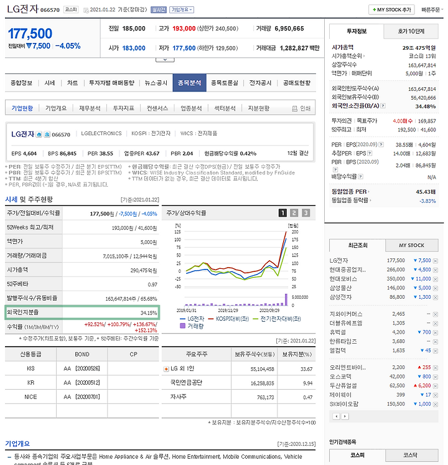Viewport: 448px width, 465px height.
Task: Switch to 호가 10단계 tab
Action: (x=411, y=31)
